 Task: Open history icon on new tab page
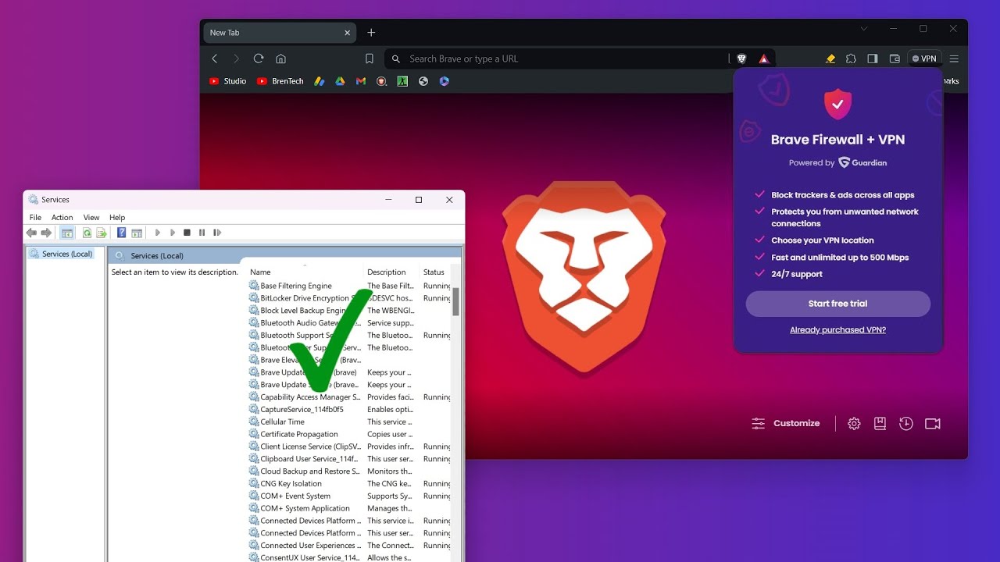[905, 423]
